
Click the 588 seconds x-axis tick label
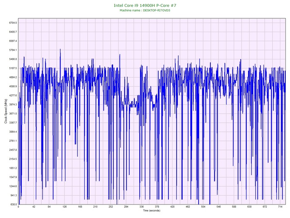click(x=234, y=207)
